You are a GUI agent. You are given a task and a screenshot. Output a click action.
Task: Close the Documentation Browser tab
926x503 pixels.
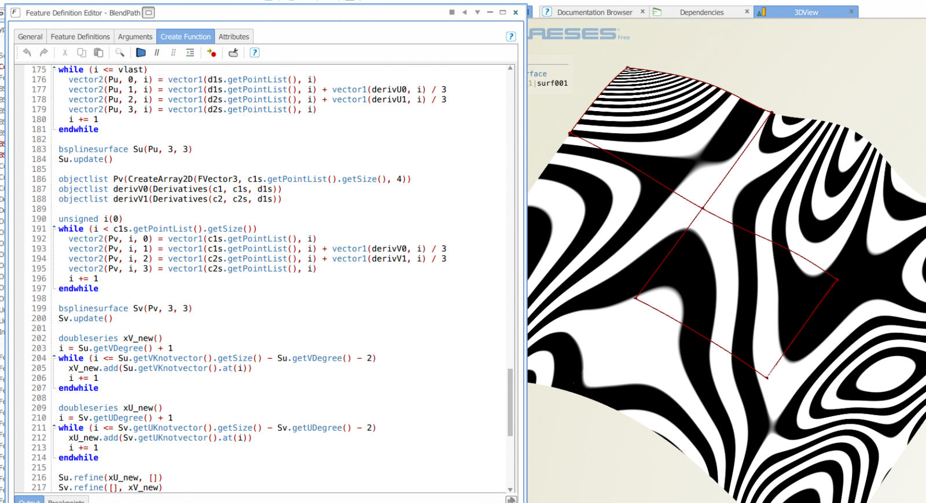click(642, 11)
